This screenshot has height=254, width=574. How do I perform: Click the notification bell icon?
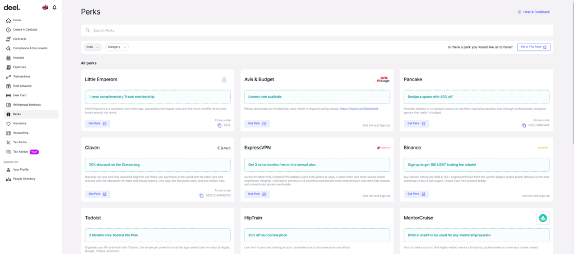click(54, 7)
